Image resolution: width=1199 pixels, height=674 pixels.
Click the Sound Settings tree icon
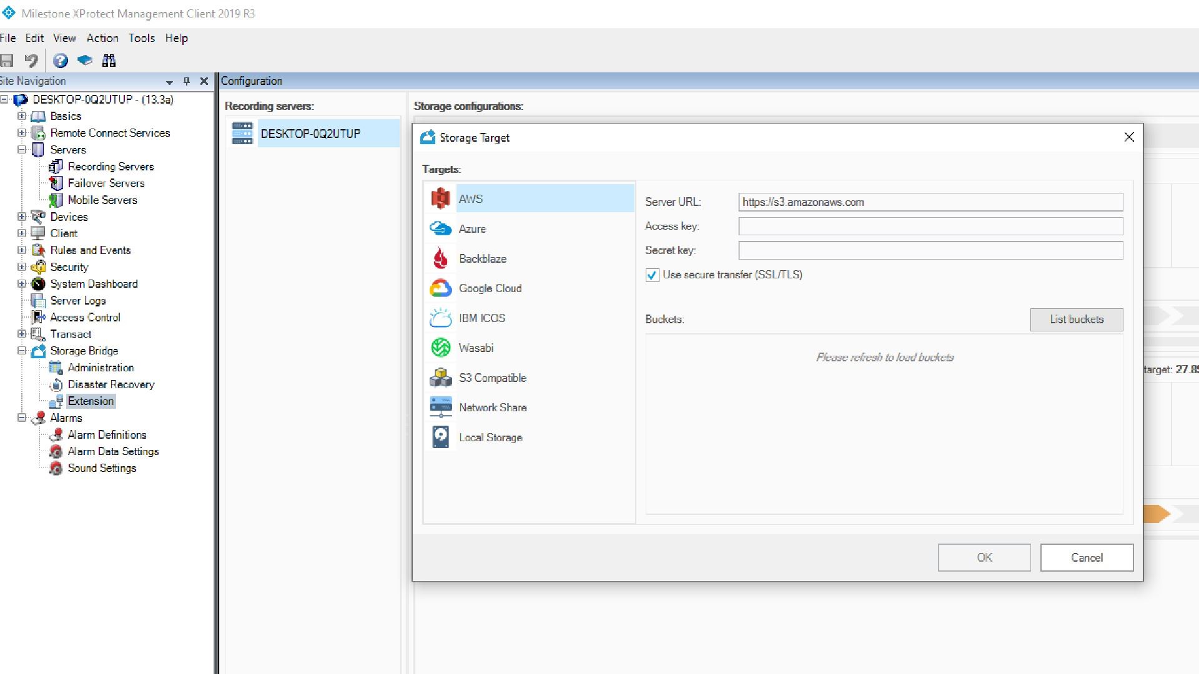pyautogui.click(x=56, y=468)
